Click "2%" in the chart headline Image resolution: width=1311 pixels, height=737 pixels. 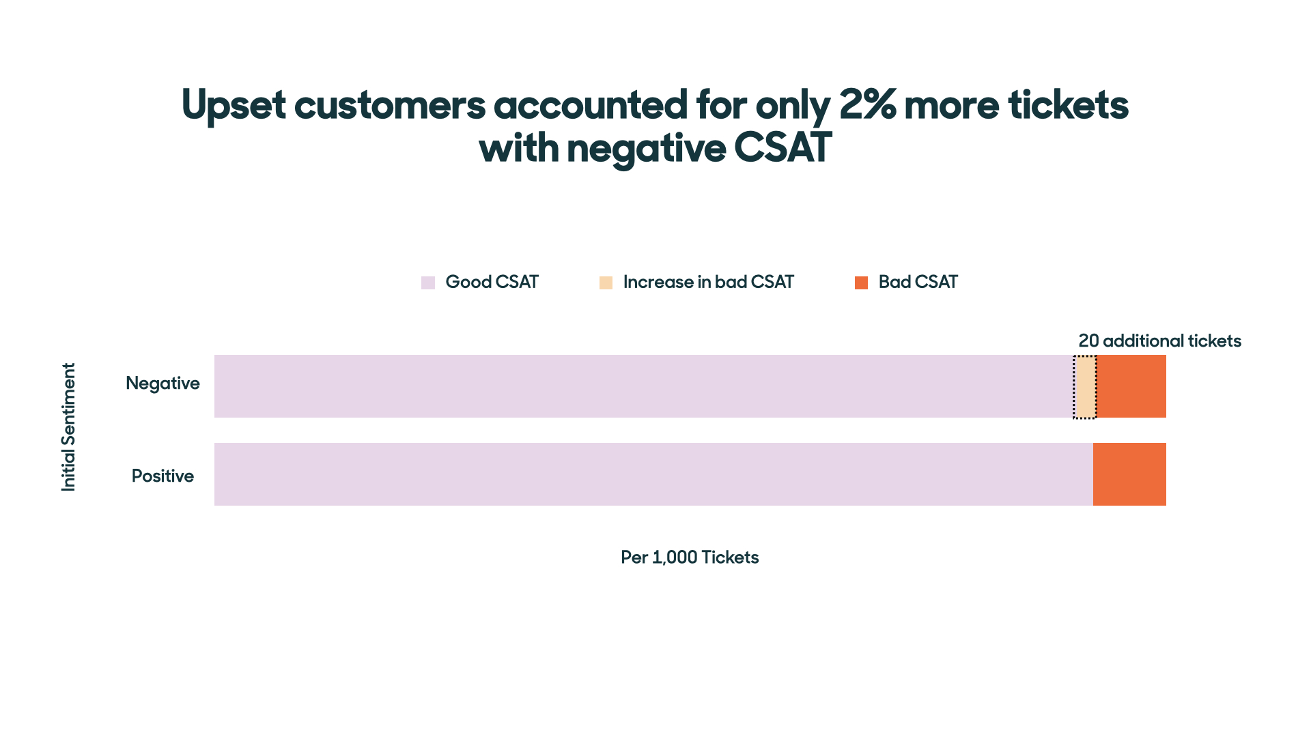(867, 105)
